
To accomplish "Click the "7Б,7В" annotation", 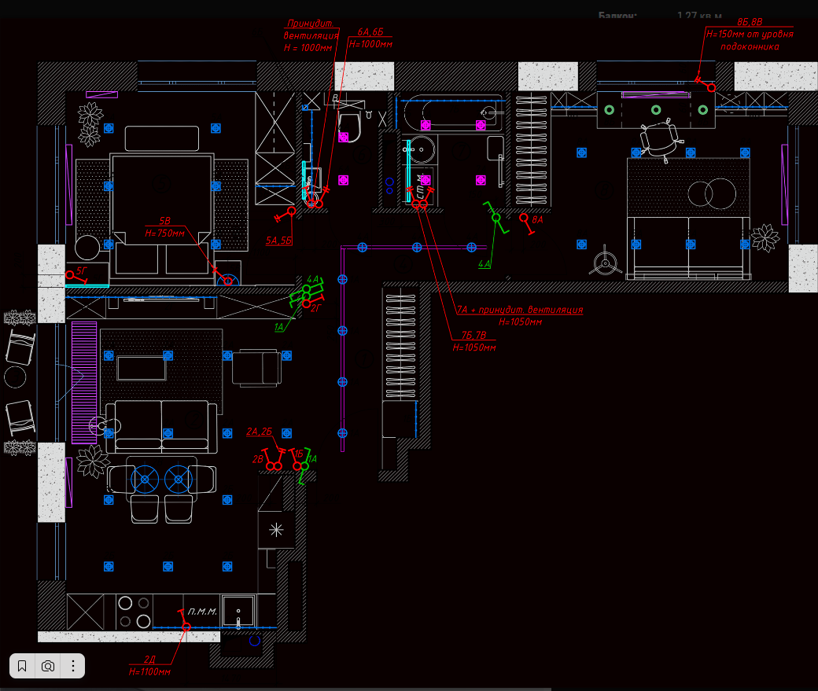I will pos(473,335).
